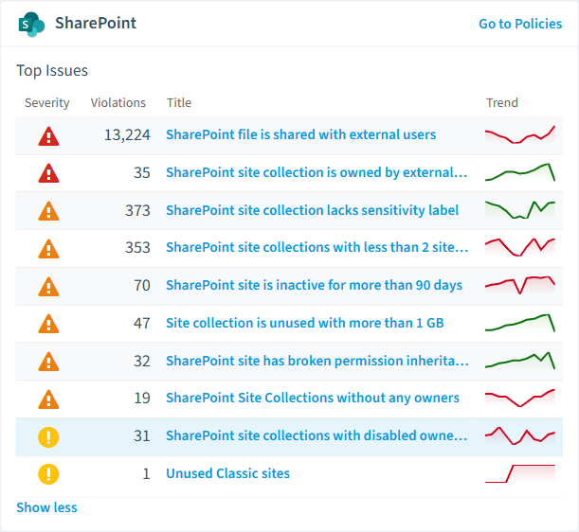Open Go to Policies link
This screenshot has width=579, height=532.
(x=520, y=24)
